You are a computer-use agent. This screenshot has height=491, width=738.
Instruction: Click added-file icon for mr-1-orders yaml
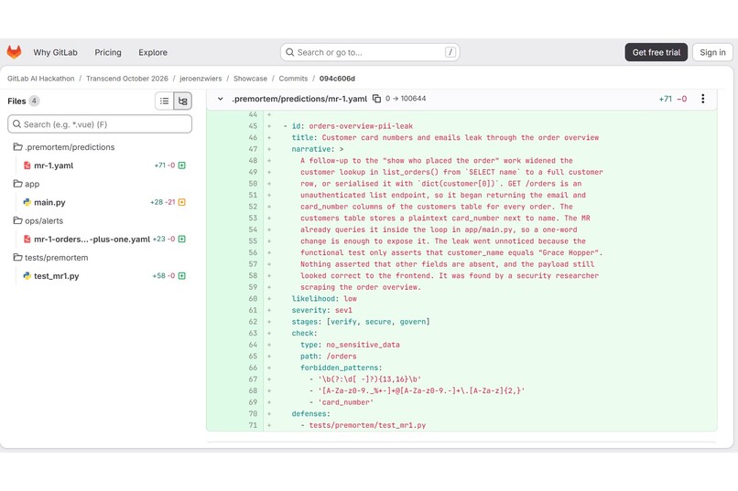(x=182, y=240)
